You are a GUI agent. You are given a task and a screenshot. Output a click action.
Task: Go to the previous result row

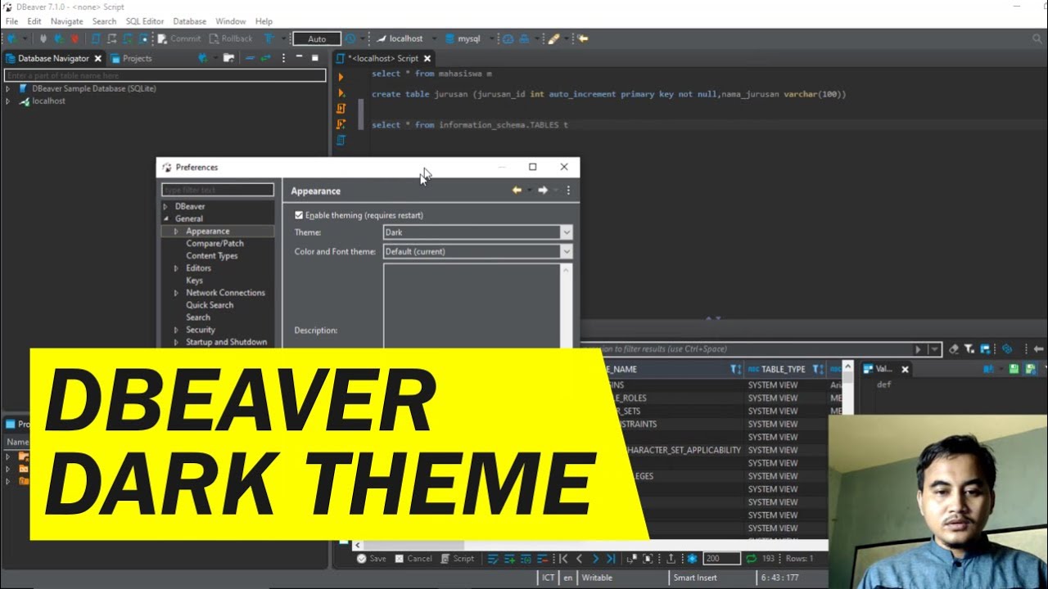580,559
